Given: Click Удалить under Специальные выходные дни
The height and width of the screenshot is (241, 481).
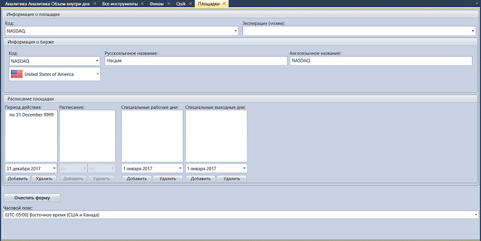Looking at the screenshot, I should (x=231, y=178).
